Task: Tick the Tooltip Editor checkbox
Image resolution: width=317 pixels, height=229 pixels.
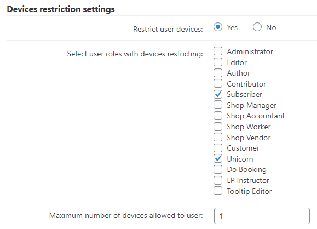Action: coord(218,191)
